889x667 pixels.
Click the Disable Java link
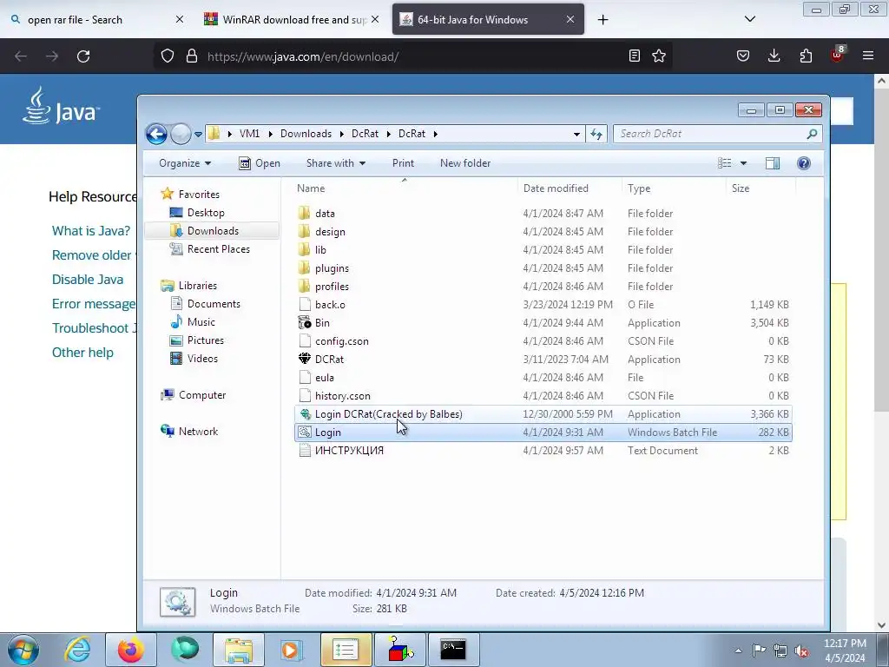point(88,280)
